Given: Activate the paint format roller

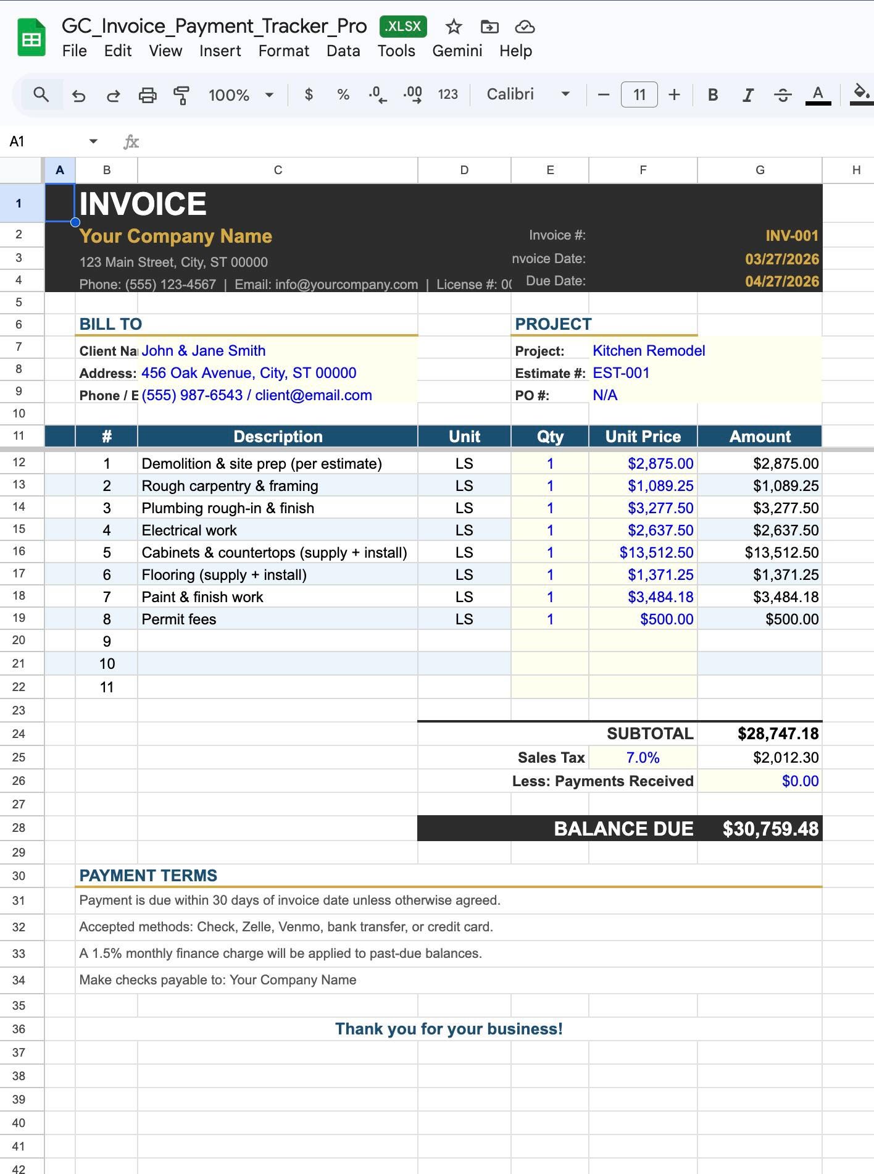Looking at the screenshot, I should click(181, 95).
